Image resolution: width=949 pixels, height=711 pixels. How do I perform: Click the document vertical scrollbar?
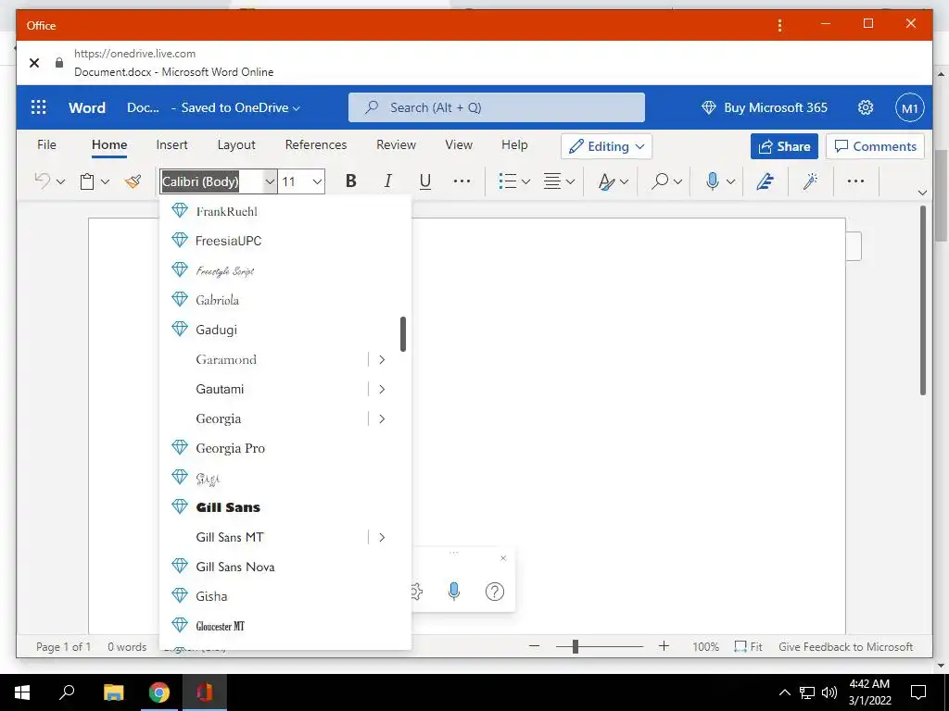pos(923,301)
